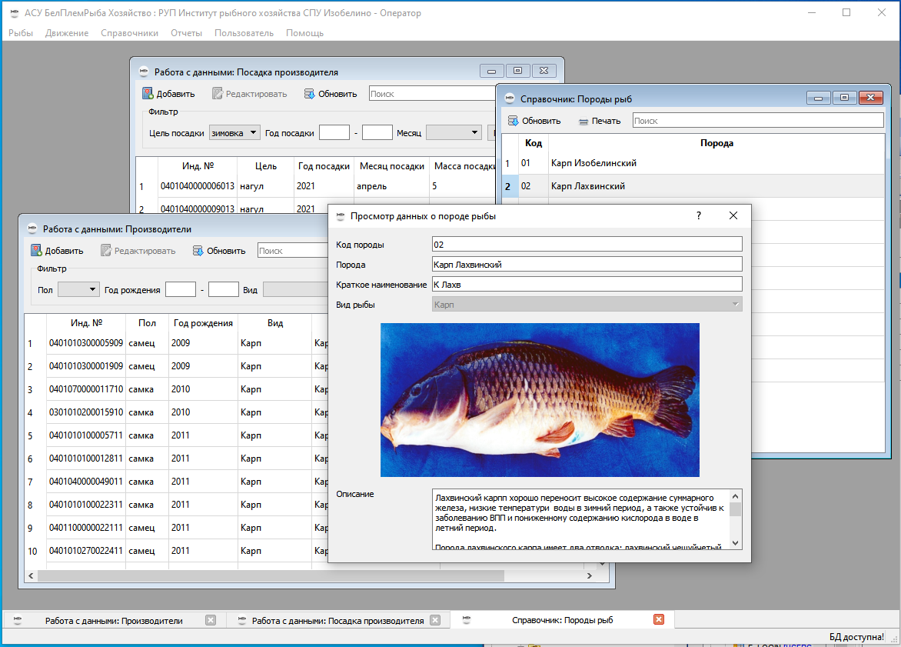
Task: Click Обновить icon in Производители toolbar
Action: click(x=198, y=251)
